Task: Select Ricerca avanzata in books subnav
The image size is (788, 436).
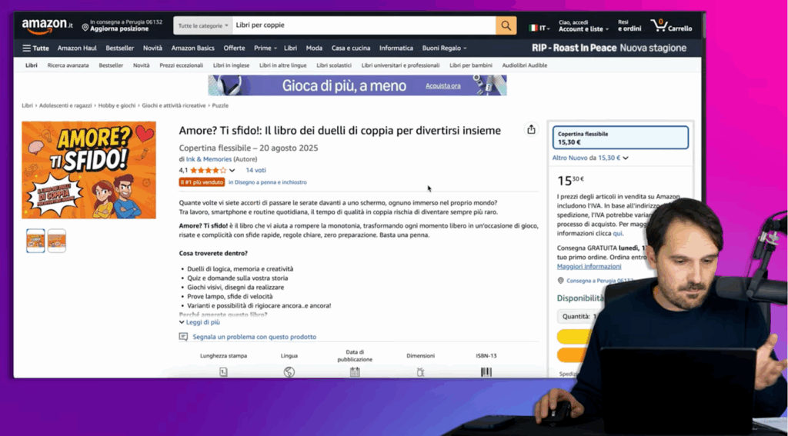Action: coord(68,65)
